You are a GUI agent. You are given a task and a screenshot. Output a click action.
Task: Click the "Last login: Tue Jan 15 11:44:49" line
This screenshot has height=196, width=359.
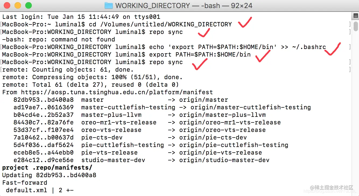click(81, 17)
